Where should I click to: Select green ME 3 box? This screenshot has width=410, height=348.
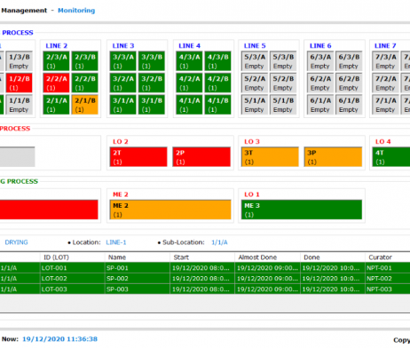tap(302, 210)
